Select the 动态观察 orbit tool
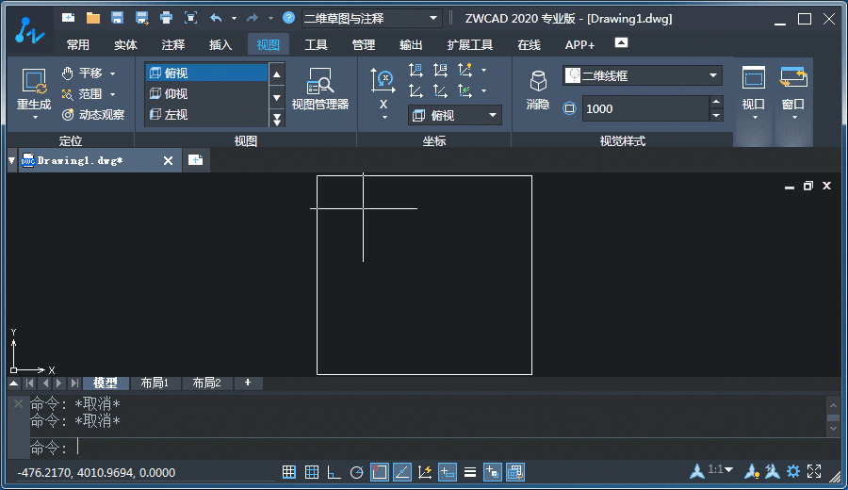 tap(93, 115)
